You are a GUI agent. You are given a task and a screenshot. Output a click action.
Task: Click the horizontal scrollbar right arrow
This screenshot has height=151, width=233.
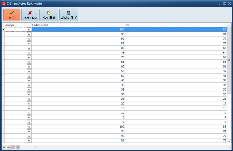pyautogui.click(x=229, y=147)
